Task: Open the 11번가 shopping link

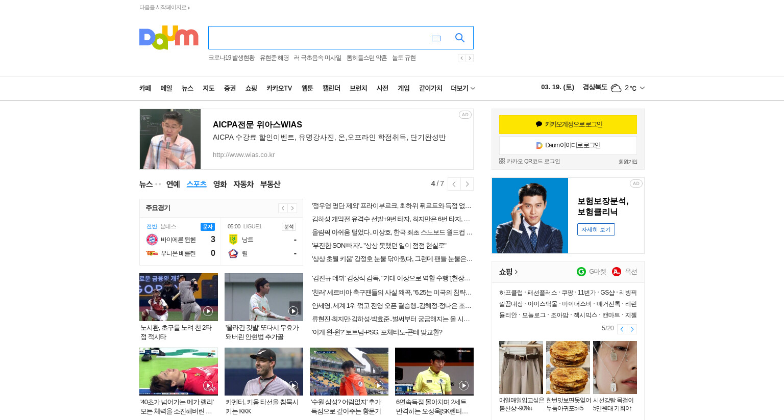Action: coord(586,293)
